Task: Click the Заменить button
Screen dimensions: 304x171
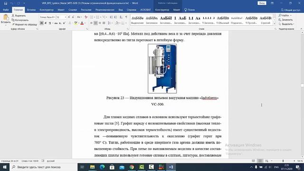Action: (285, 19)
